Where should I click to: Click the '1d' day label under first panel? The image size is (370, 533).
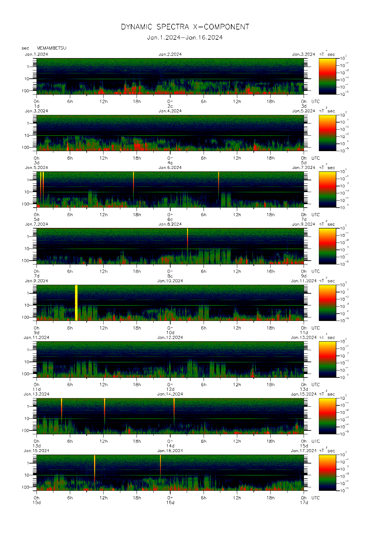tap(37, 106)
